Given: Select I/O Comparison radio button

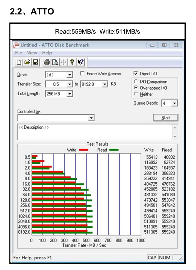Looking at the screenshot, I should (136, 82).
